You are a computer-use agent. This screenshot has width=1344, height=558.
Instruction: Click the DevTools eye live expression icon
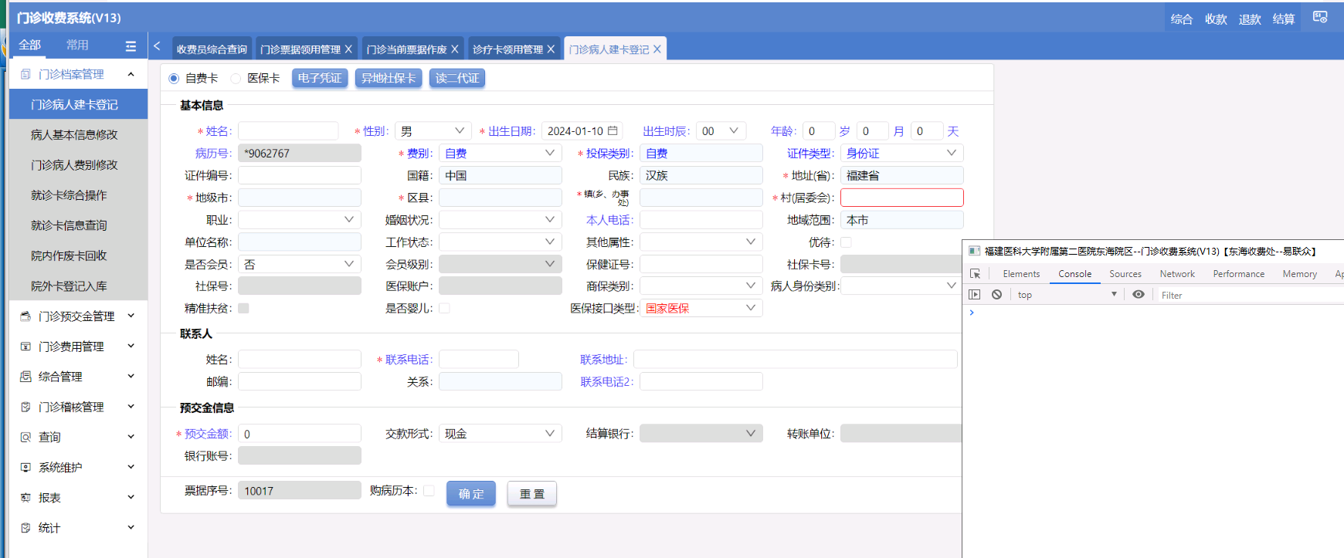(x=1139, y=295)
